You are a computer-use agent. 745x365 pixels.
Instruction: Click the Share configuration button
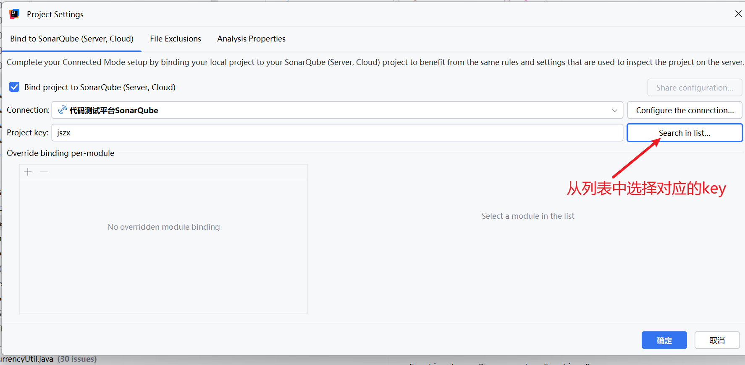pyautogui.click(x=695, y=88)
